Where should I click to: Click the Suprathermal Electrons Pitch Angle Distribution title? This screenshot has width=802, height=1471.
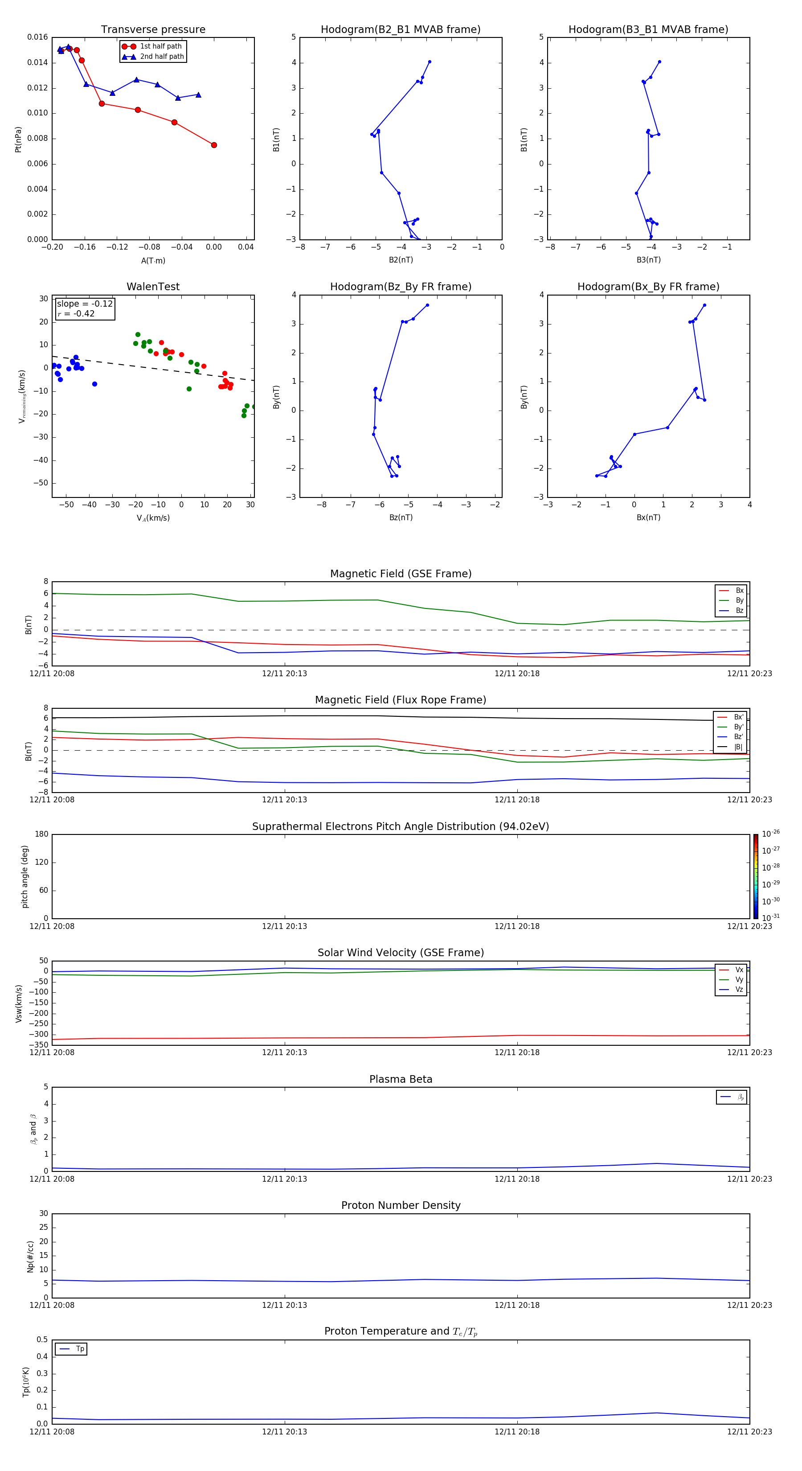401,826
